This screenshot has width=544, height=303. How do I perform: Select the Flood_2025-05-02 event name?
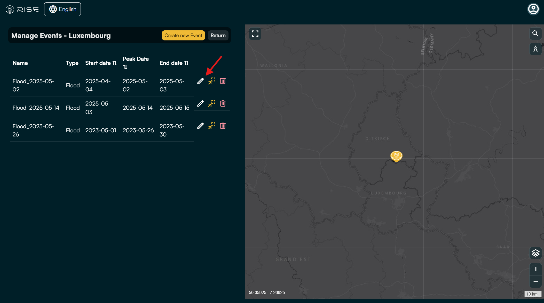coord(33,85)
